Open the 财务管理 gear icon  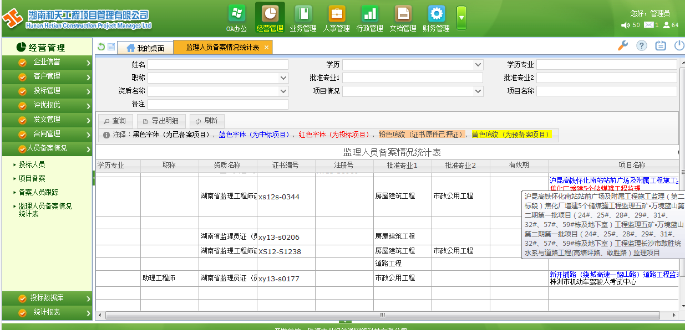(436, 14)
